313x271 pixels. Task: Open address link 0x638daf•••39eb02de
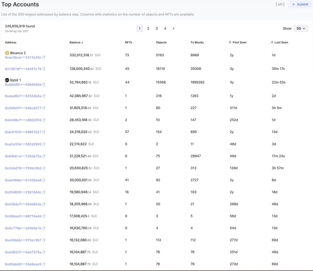pyautogui.click(x=23, y=204)
